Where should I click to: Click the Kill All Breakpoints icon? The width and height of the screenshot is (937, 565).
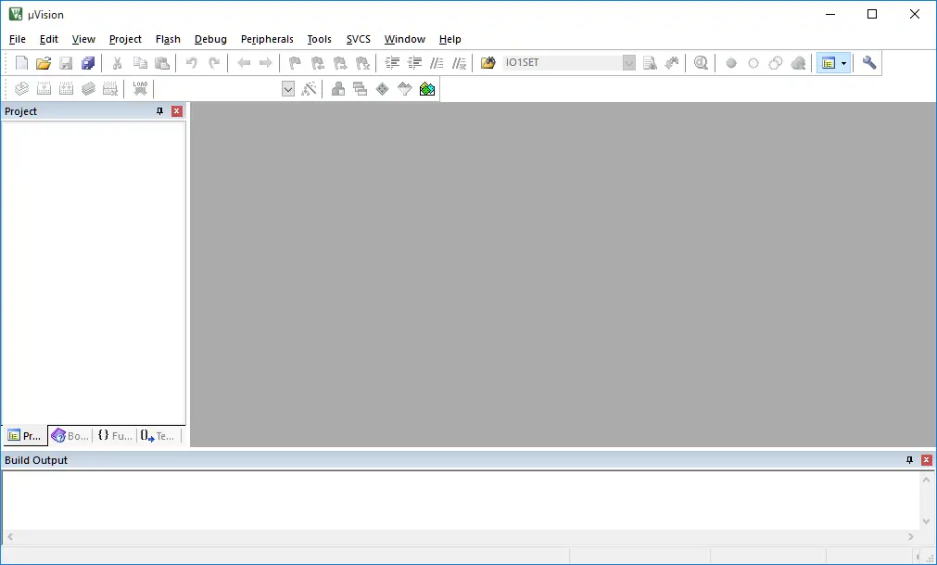click(x=798, y=63)
